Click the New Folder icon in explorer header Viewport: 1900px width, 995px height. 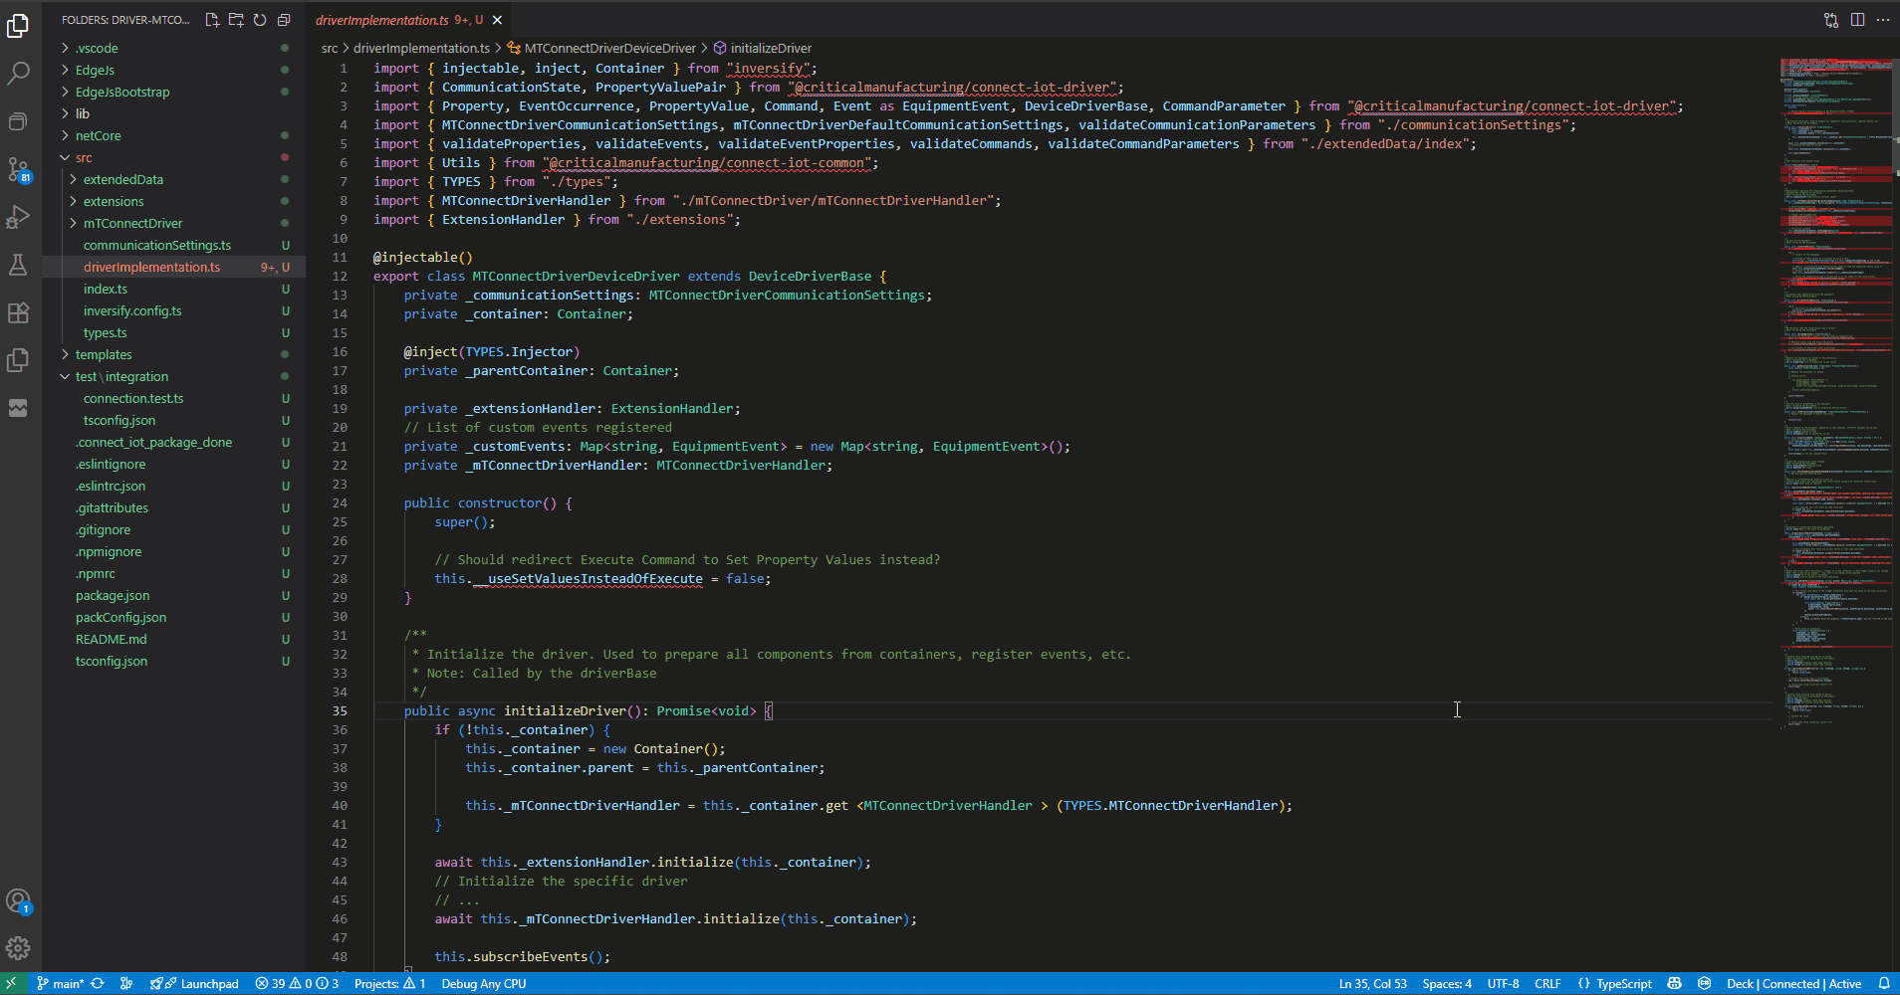click(x=236, y=20)
